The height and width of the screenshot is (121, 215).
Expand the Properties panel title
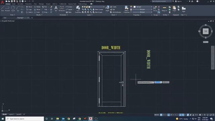tap(137, 15)
